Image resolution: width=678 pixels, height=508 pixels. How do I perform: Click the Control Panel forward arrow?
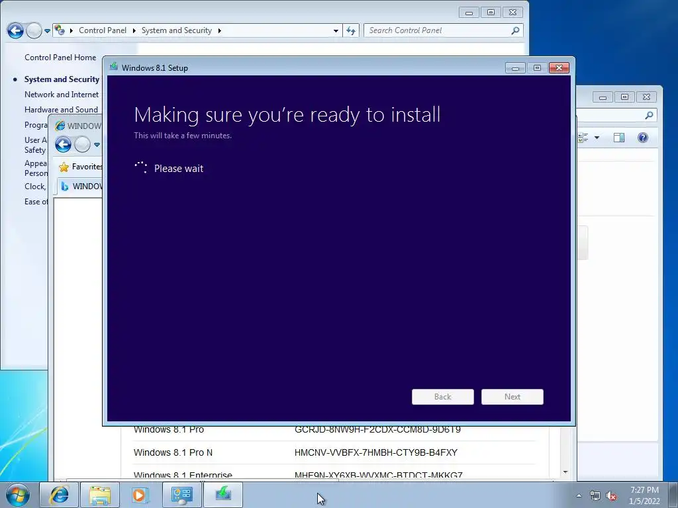(x=34, y=30)
